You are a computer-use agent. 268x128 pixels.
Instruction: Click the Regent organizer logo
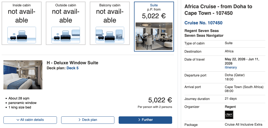click(229, 115)
